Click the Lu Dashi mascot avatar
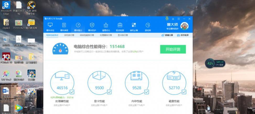 click(x=185, y=26)
